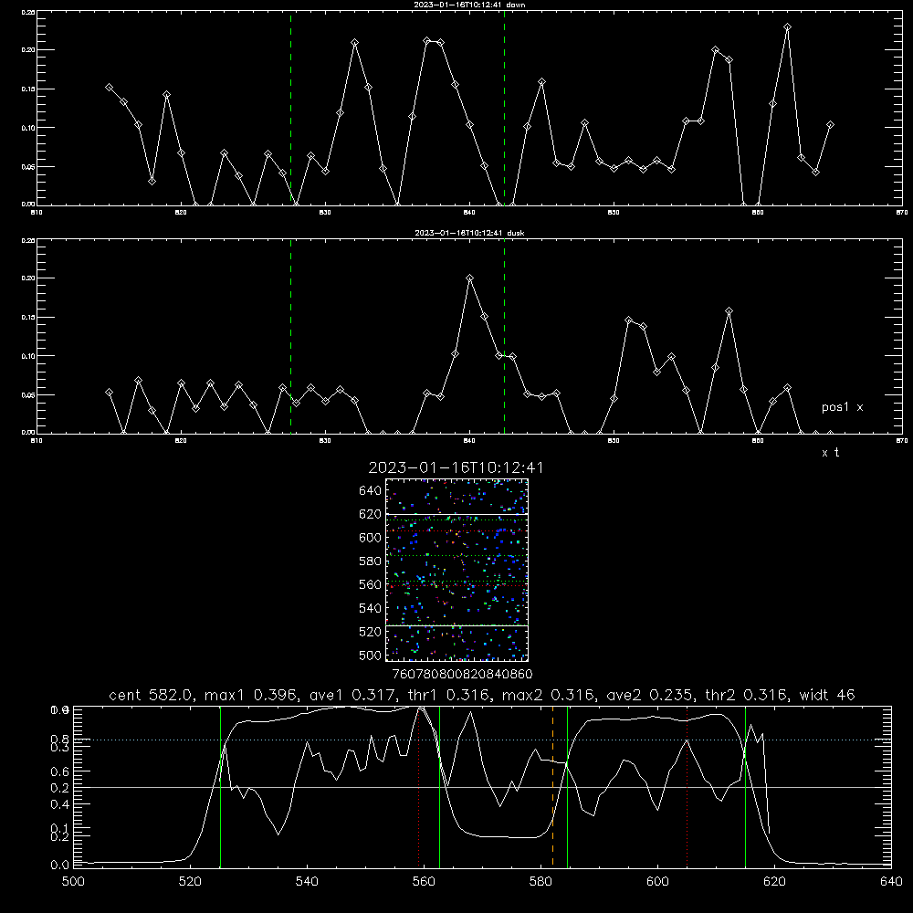Click the '580' x-axis label of the bottom plot

[x=540, y=882]
